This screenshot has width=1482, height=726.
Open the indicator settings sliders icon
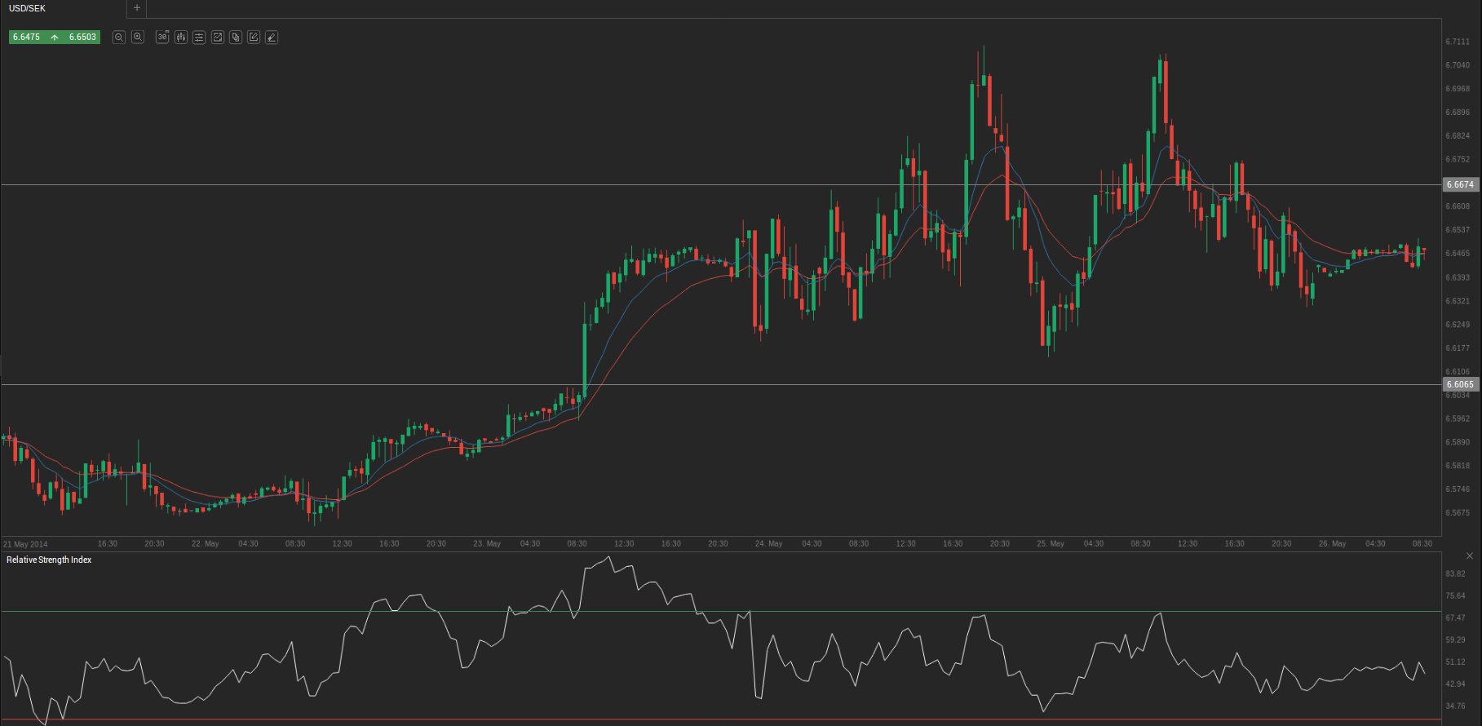pyautogui.click(x=199, y=38)
